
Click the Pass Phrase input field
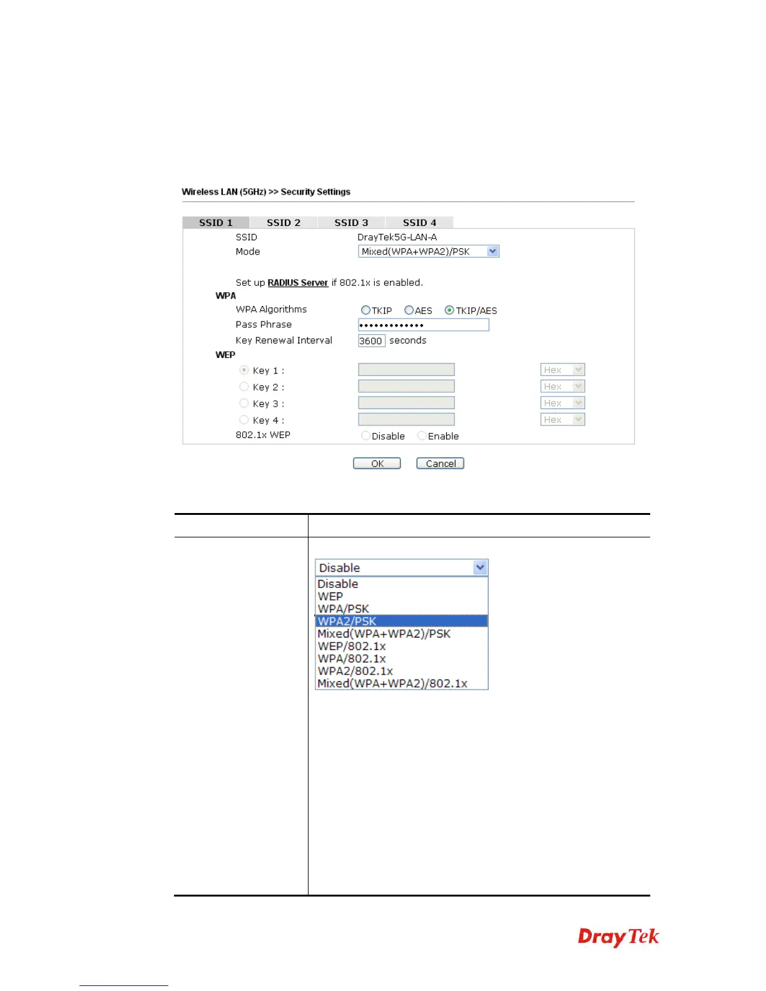point(424,325)
